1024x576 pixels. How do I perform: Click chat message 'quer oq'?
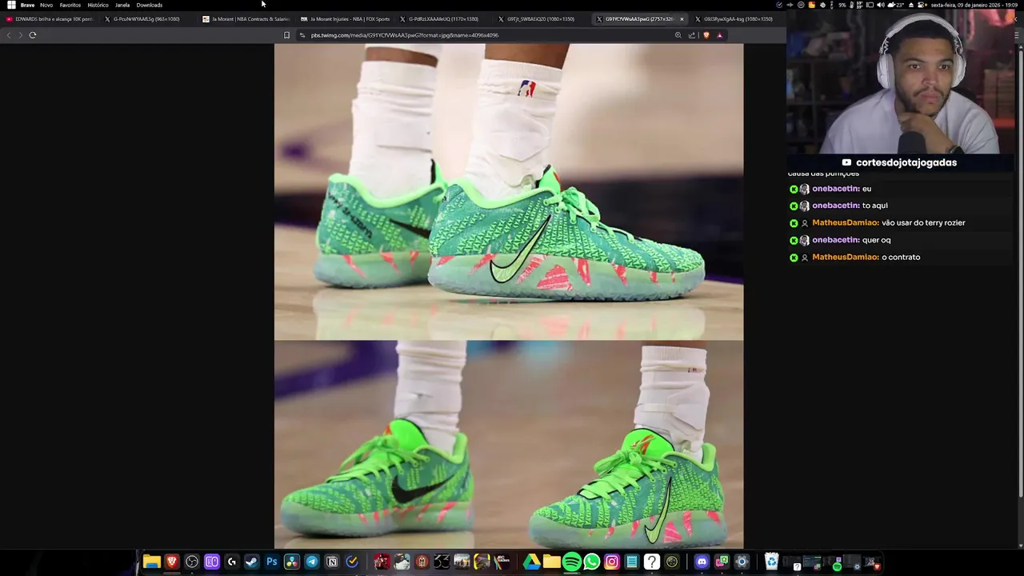877,240
